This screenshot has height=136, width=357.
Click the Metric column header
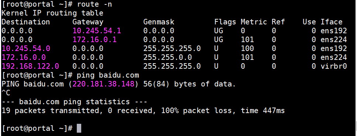254,22
